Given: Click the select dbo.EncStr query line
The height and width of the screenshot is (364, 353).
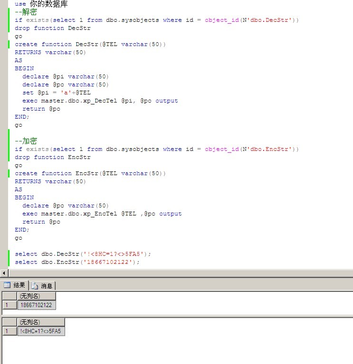Looking at the screenshot, I should (x=77, y=262).
